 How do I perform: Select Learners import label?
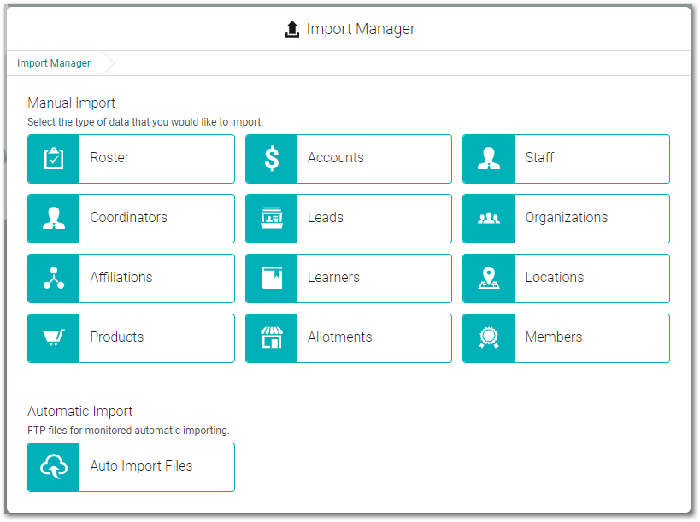pos(333,277)
